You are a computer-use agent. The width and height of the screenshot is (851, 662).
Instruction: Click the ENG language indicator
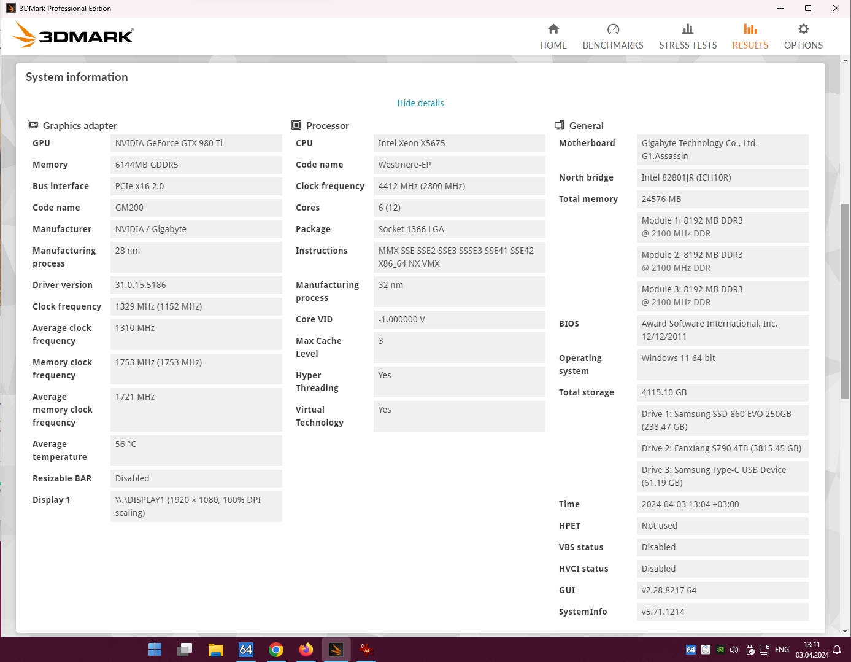point(782,650)
